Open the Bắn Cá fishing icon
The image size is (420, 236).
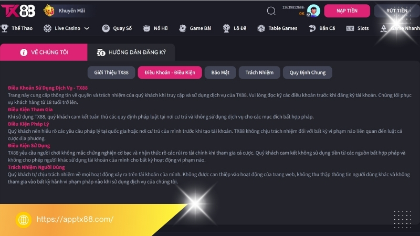pyautogui.click(x=312, y=28)
